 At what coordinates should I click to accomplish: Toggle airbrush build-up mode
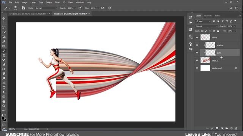103,8
